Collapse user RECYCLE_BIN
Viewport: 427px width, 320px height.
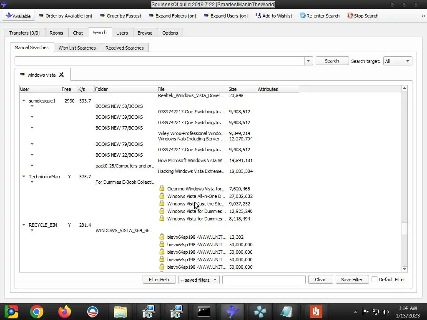pos(24,225)
